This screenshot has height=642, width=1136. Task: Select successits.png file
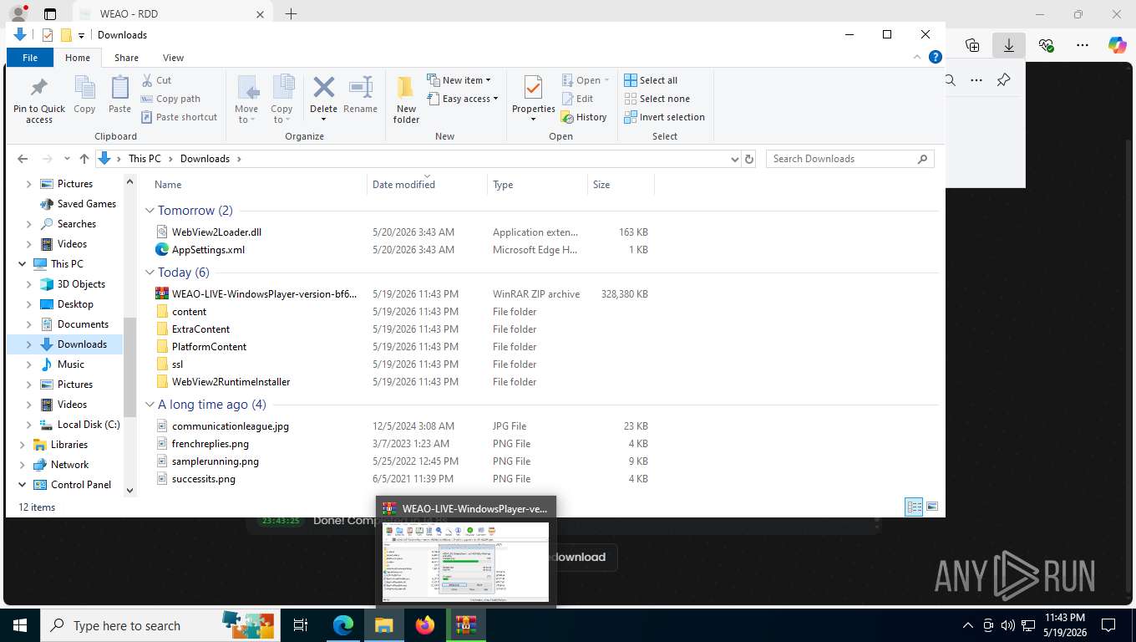point(203,479)
